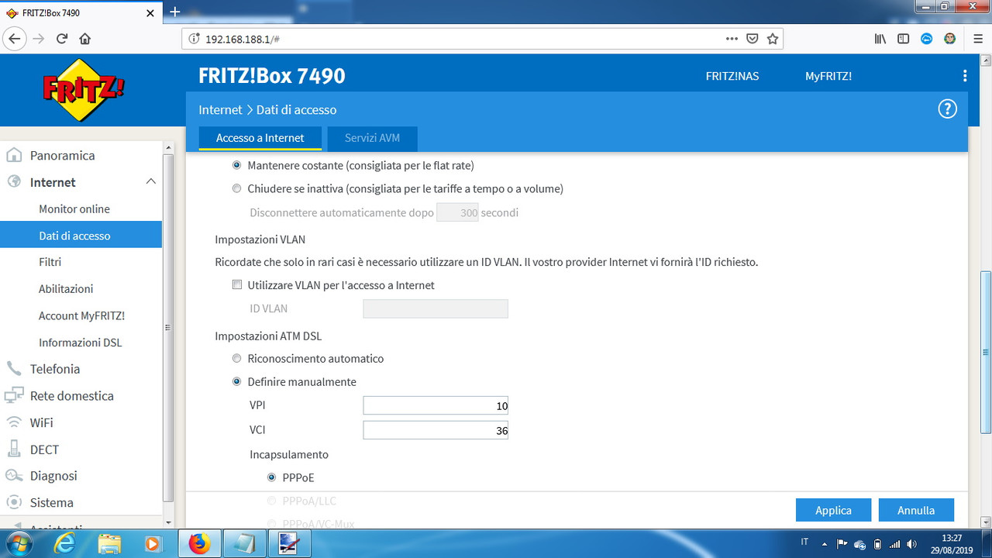Click the FRITZ! logo
Viewport: 992px width, 558px height.
click(x=83, y=91)
